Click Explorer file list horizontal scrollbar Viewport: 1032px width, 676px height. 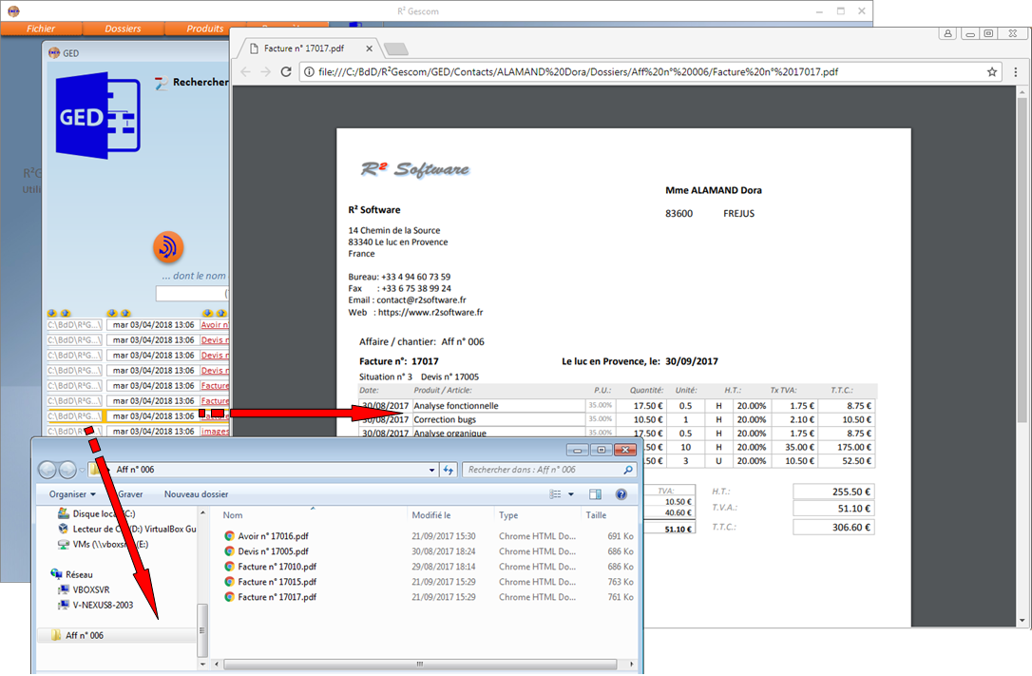click(421, 664)
